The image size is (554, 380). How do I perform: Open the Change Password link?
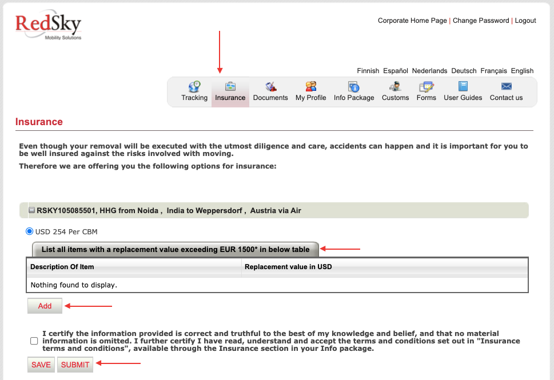point(480,21)
